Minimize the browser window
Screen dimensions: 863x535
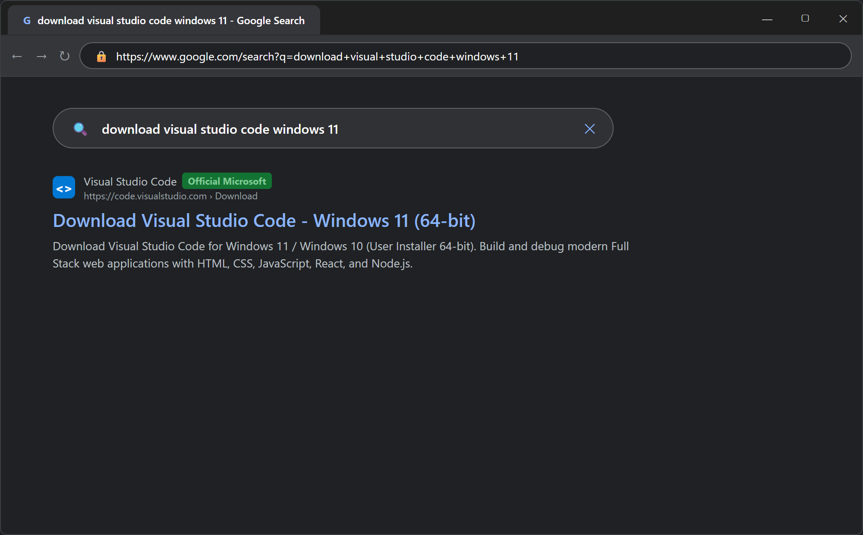767,19
